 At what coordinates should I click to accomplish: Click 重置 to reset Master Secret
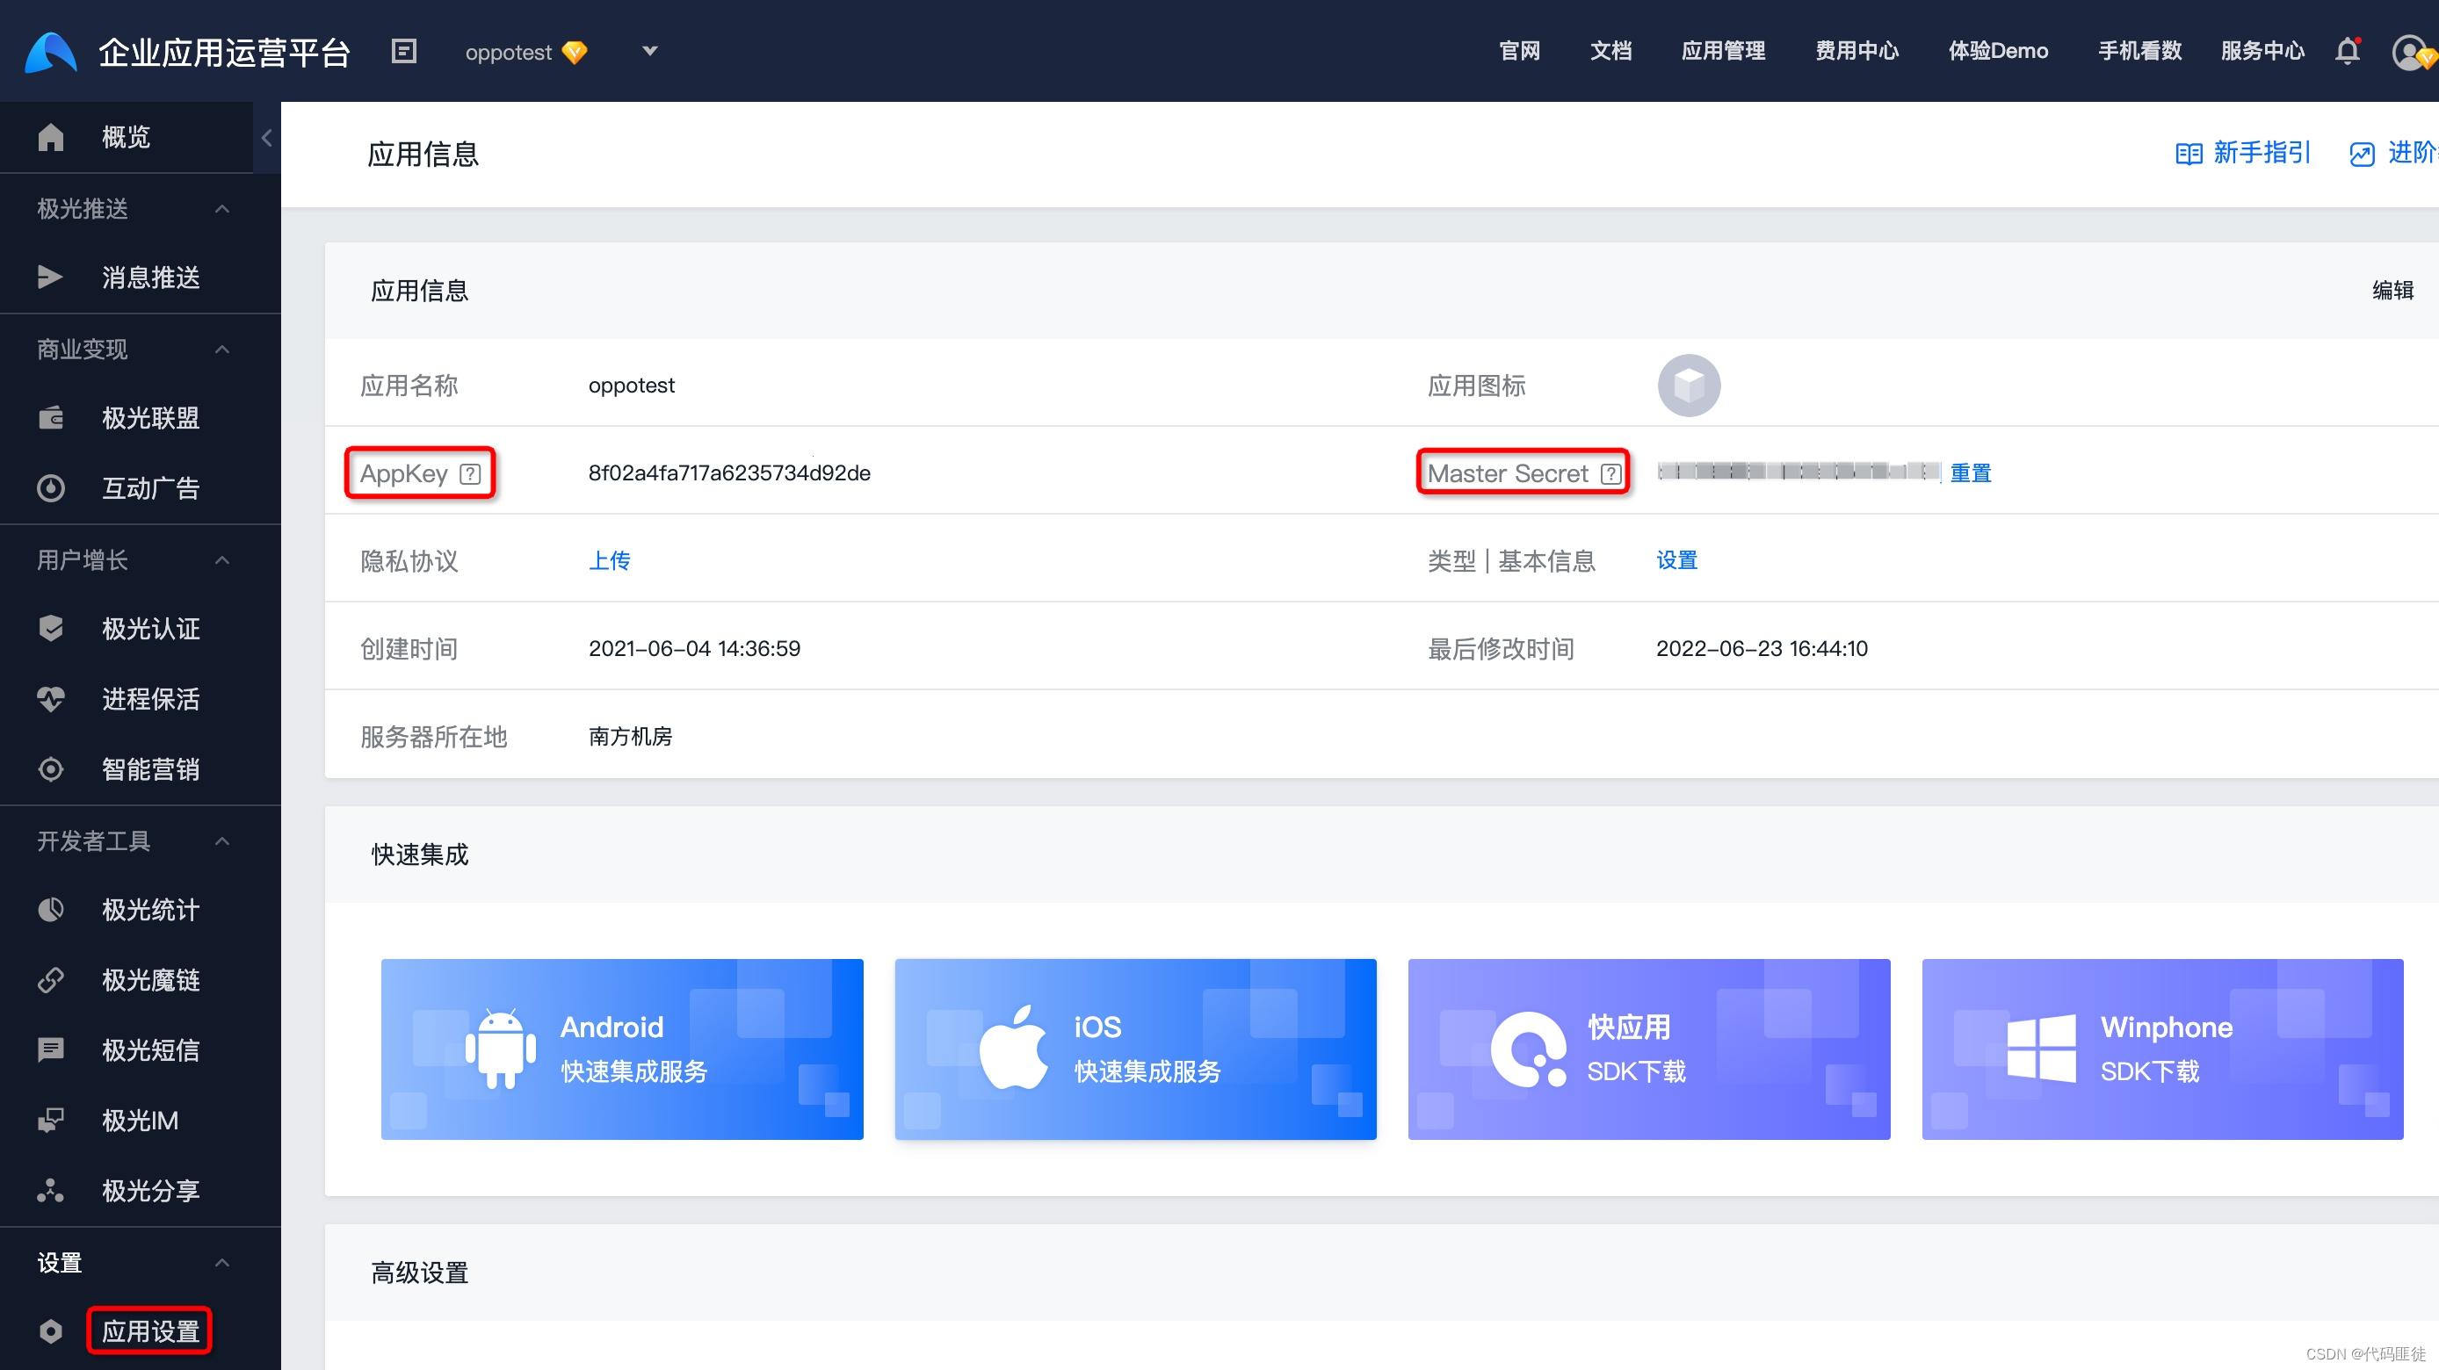1971,473
